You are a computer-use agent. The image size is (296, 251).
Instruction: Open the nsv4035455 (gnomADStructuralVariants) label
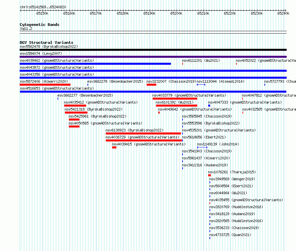(246, 200)
